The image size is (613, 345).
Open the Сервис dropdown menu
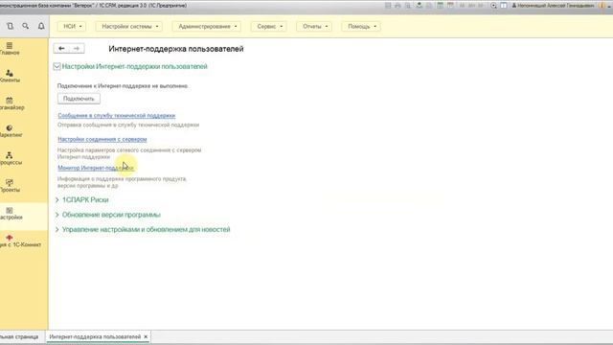[x=269, y=26]
